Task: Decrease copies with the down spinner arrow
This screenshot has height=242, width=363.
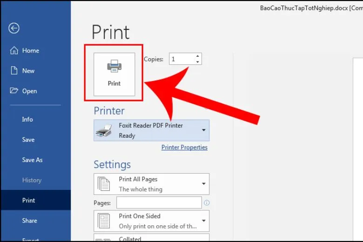Action: tap(197, 61)
